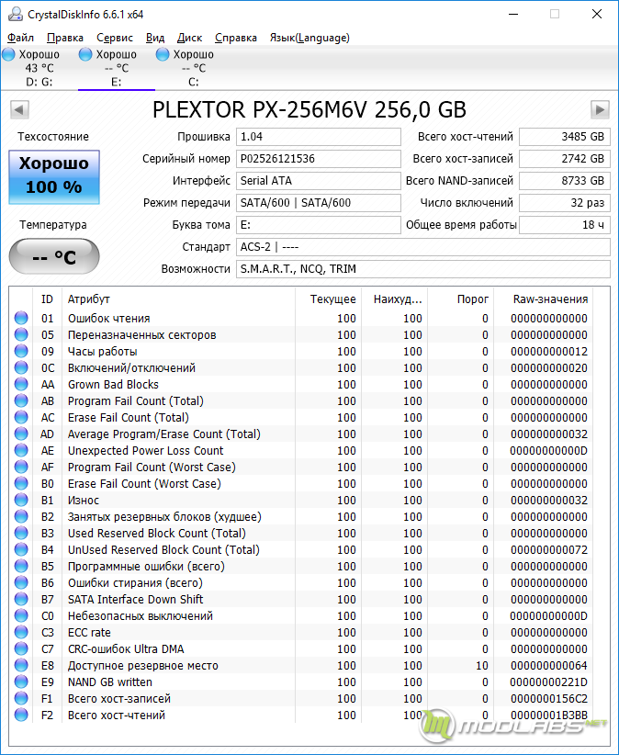Click the Атрибут column header
This screenshot has width=619, height=755.
pos(178,299)
